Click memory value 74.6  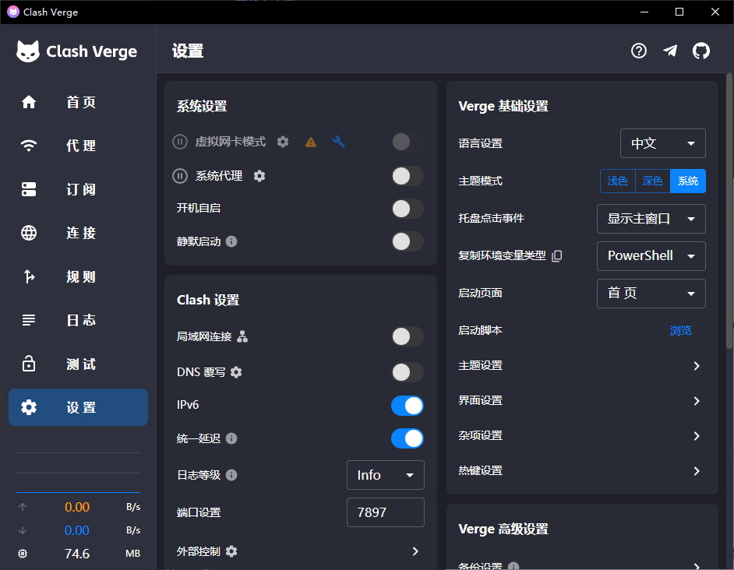coord(77,554)
